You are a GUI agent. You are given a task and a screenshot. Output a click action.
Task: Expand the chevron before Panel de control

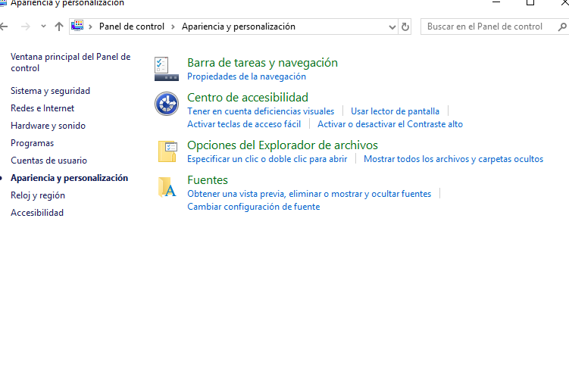click(x=90, y=27)
